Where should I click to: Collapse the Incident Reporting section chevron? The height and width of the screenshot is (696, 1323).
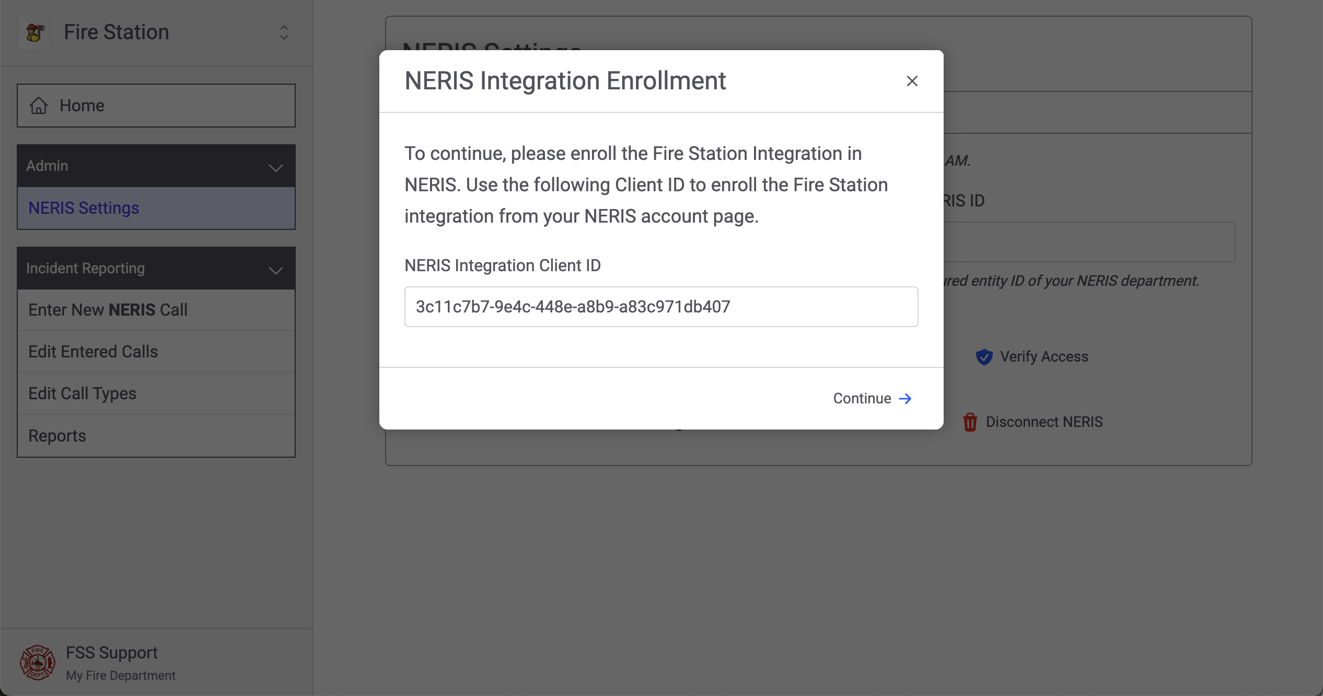click(x=275, y=270)
